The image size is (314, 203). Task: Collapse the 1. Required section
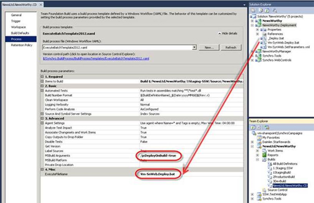pos(42,77)
